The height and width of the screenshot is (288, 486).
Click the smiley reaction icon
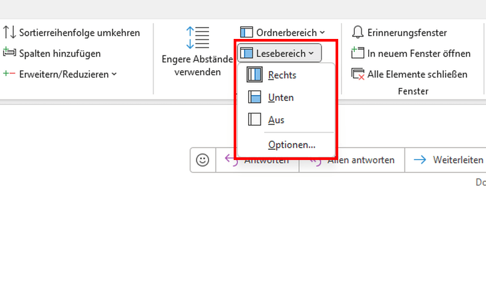pos(203,160)
